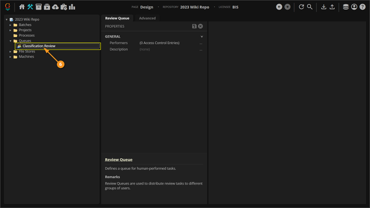Click the Design tools icon
This screenshot has height=208, width=370.
(30, 7)
